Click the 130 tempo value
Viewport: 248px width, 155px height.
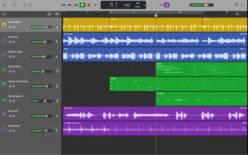[127, 5]
